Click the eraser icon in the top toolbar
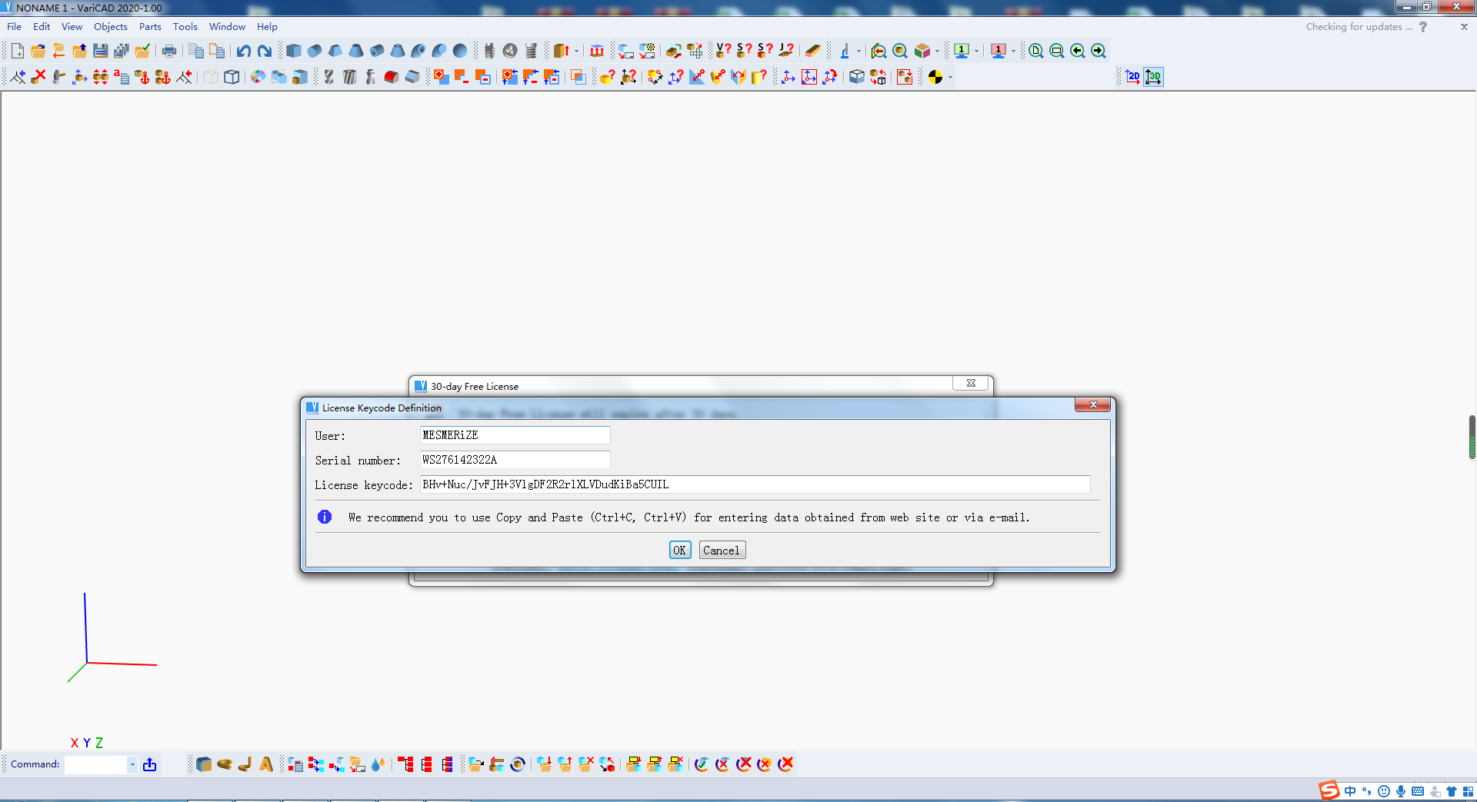Screen dimensions: 1477x802 pos(813,51)
